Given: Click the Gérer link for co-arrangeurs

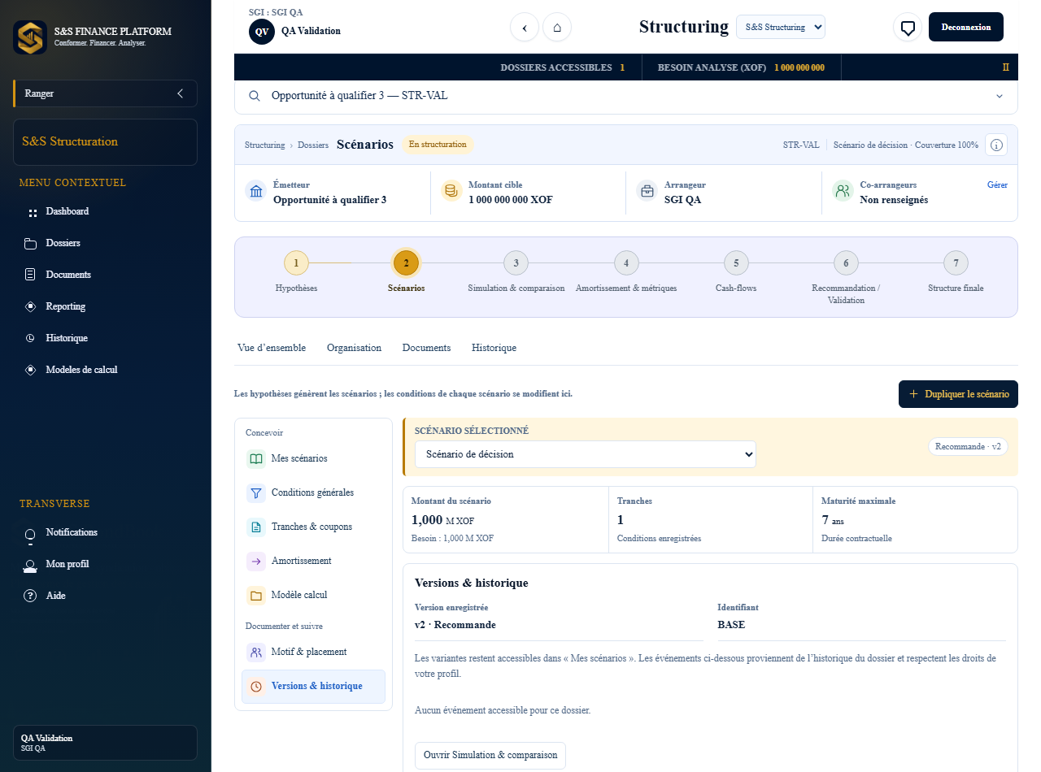Looking at the screenshot, I should pyautogui.click(x=997, y=184).
